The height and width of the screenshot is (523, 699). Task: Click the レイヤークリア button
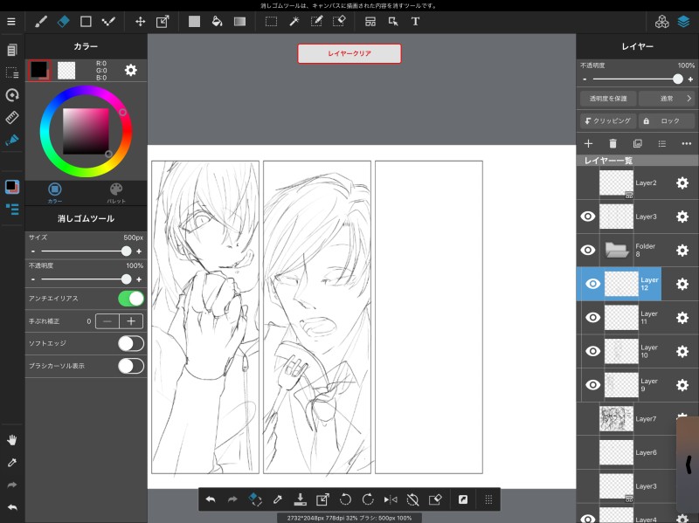click(349, 53)
